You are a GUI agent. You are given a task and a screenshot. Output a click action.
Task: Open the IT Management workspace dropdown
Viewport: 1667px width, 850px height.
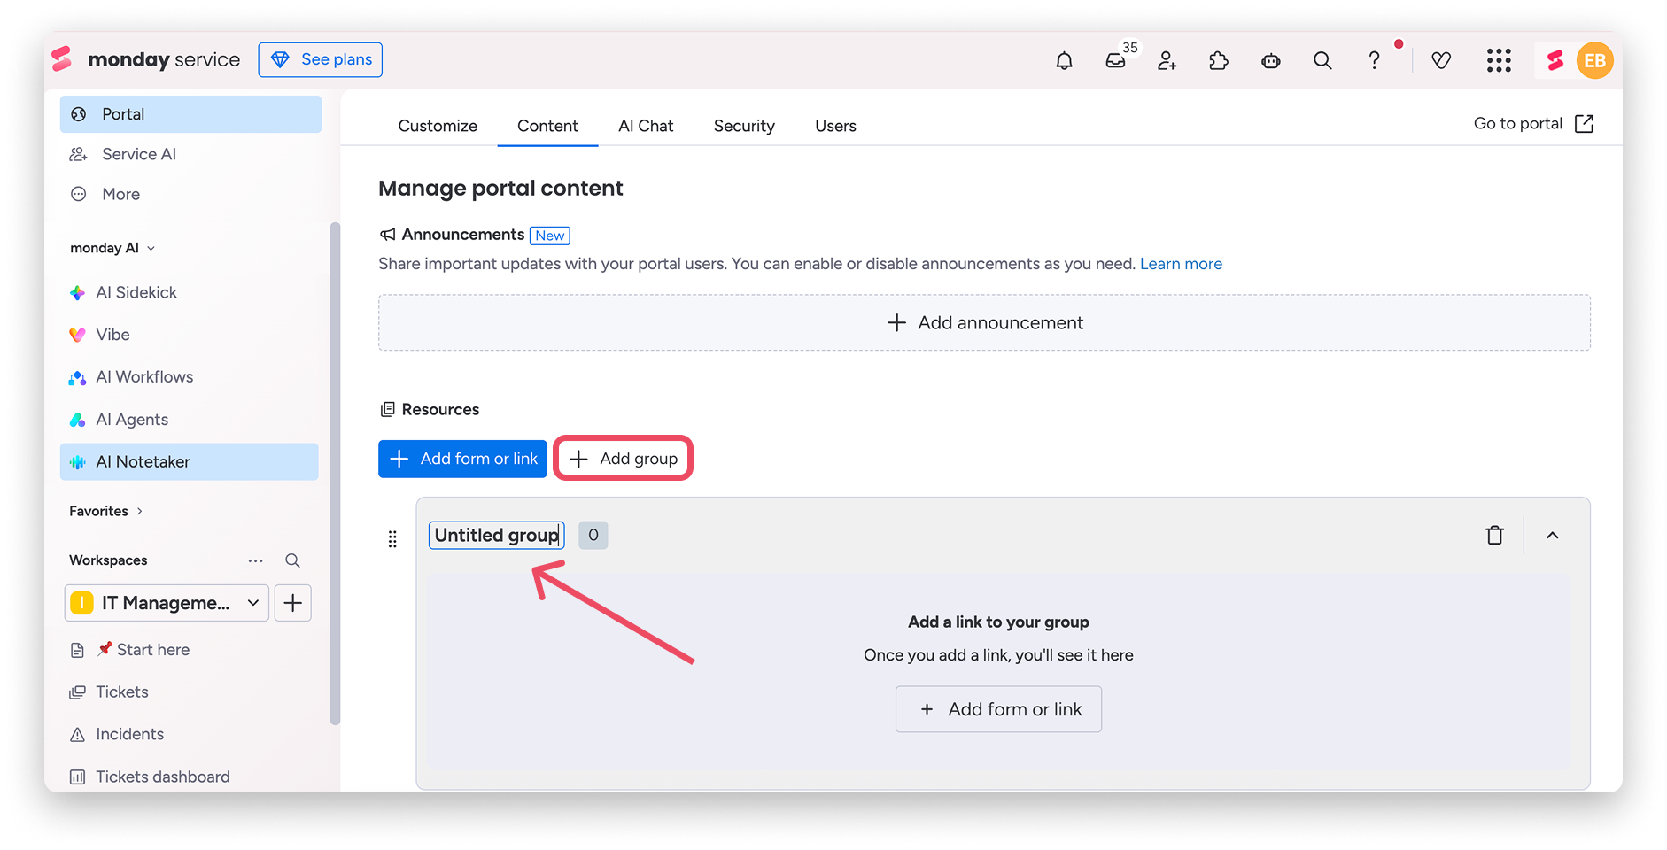point(167,603)
